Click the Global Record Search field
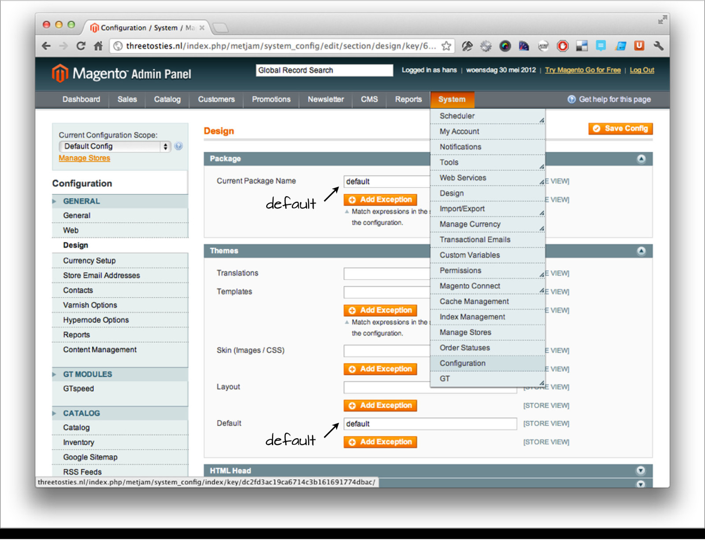This screenshot has height=542, width=705. 324,70
